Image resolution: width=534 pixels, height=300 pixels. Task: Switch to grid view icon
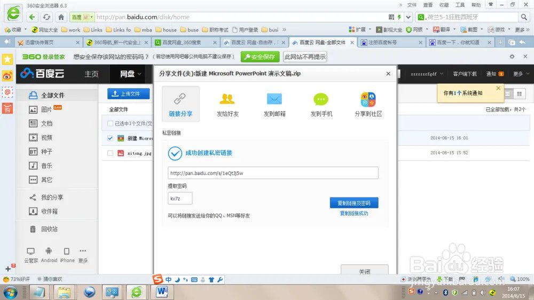point(520,94)
